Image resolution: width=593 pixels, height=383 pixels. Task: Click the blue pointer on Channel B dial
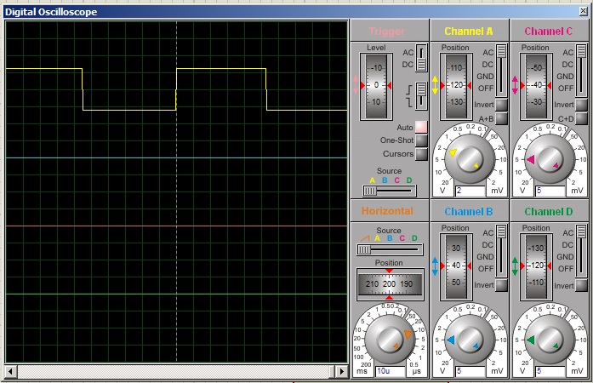point(450,340)
